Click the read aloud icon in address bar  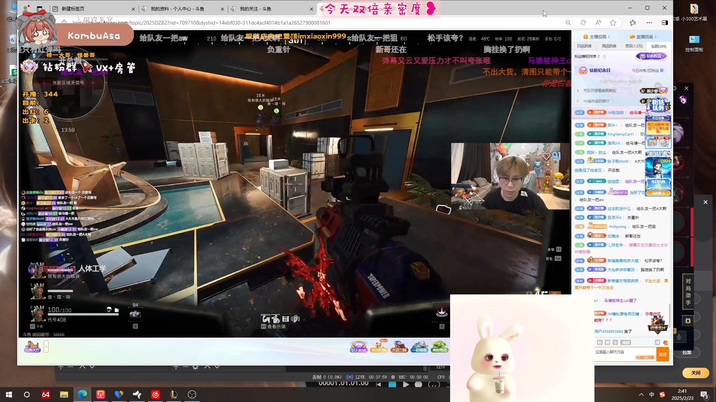point(598,23)
